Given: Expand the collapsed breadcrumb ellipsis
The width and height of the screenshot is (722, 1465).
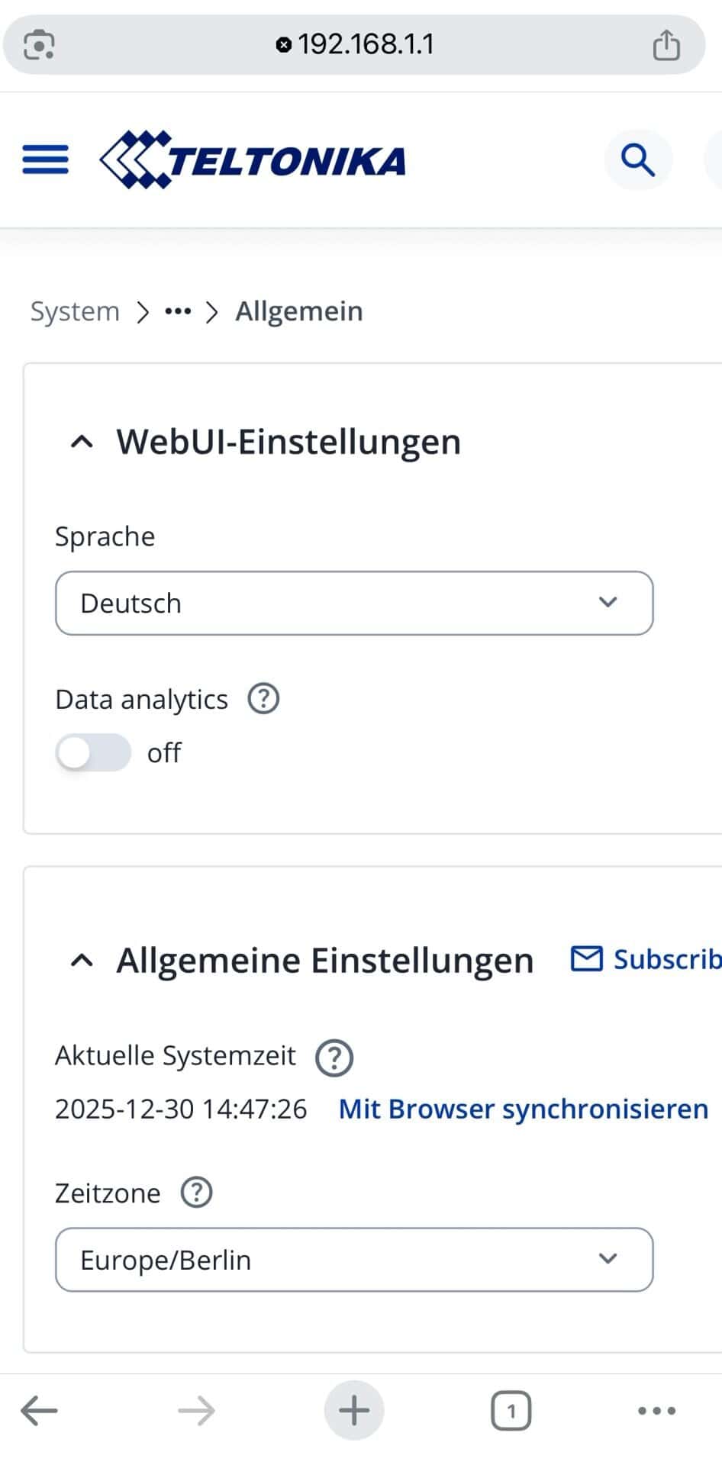Looking at the screenshot, I should click(x=177, y=311).
